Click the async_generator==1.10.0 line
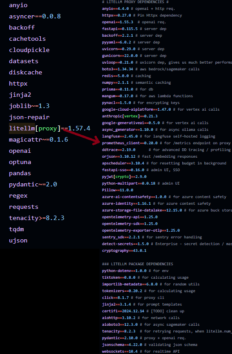This screenshot has width=232, height=354. pos(155,130)
